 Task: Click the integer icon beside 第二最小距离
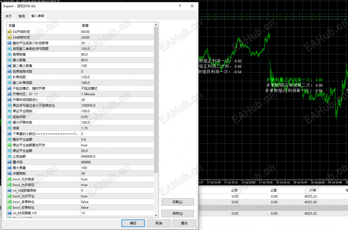9,66
